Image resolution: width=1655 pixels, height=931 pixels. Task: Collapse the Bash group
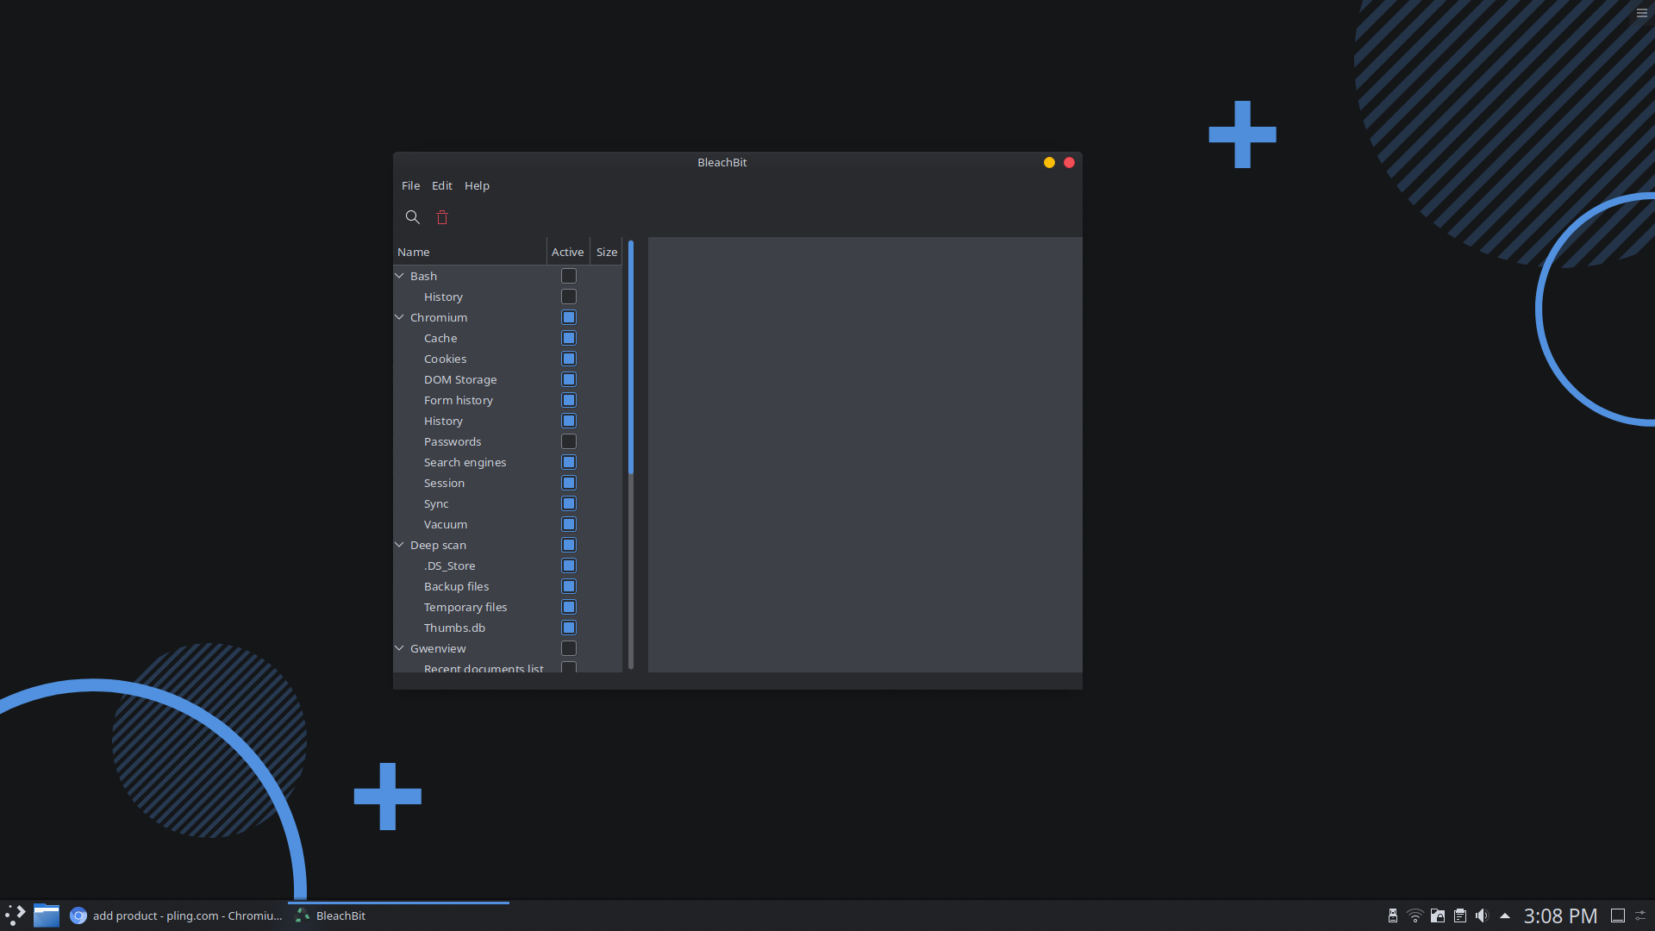(x=399, y=276)
